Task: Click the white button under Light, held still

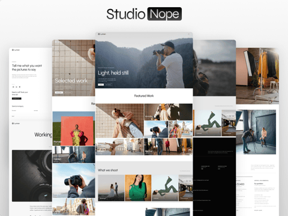Action: pos(101,85)
